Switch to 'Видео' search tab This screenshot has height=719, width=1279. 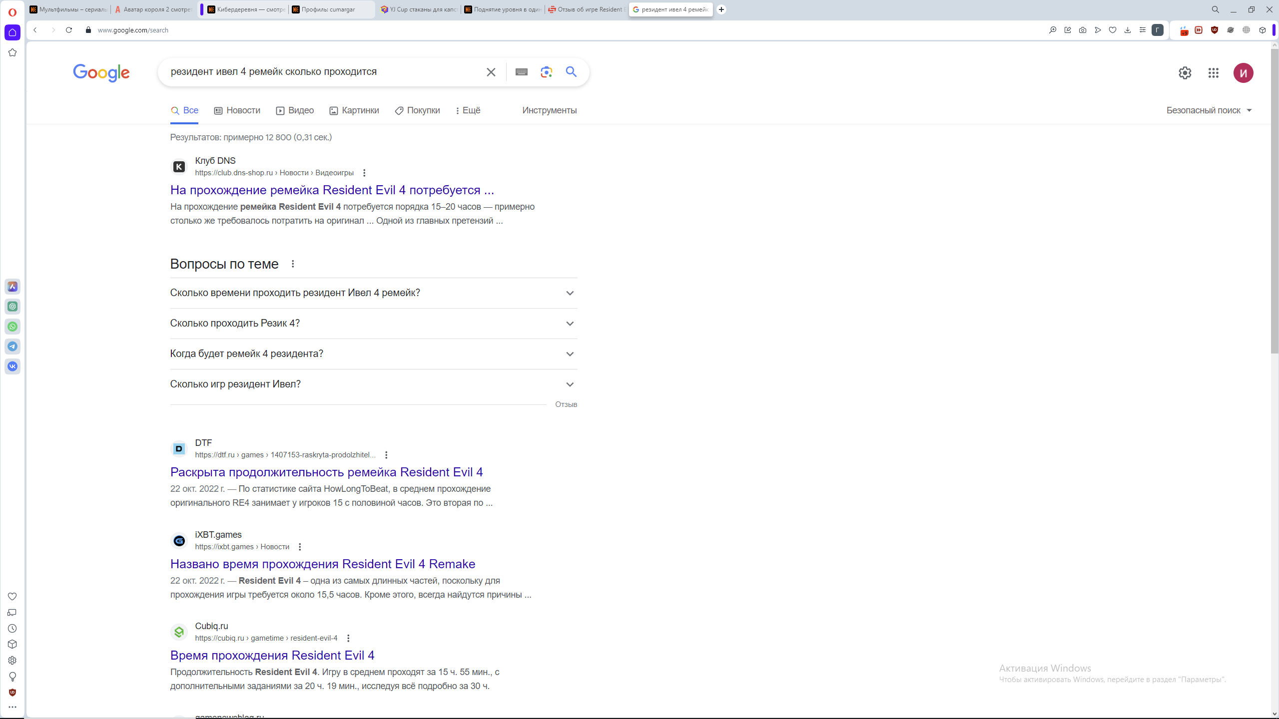click(x=295, y=110)
